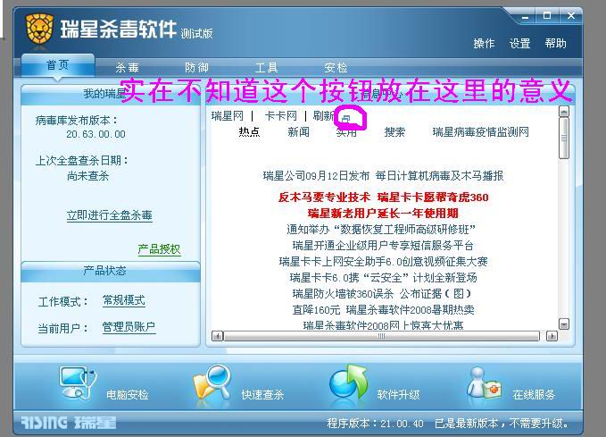Click the 管理员账户 current user link
The image size is (606, 437).
[x=129, y=327]
